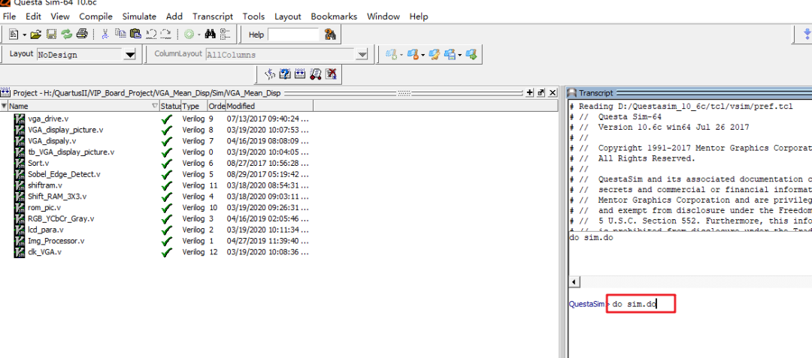812x358 pixels.
Task: Select VGA_display_picture.v file
Action: click(x=65, y=130)
